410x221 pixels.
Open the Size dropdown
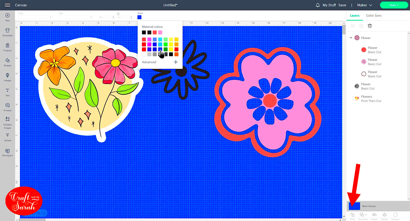(76, 17)
